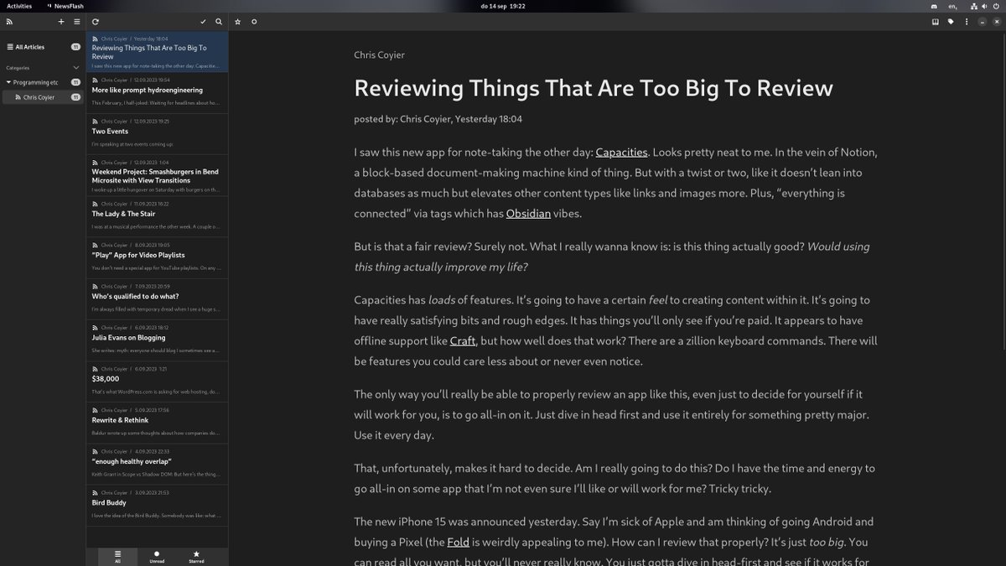Toggle read status circle of article
Screen dimensions: 1006x566
pos(254,22)
